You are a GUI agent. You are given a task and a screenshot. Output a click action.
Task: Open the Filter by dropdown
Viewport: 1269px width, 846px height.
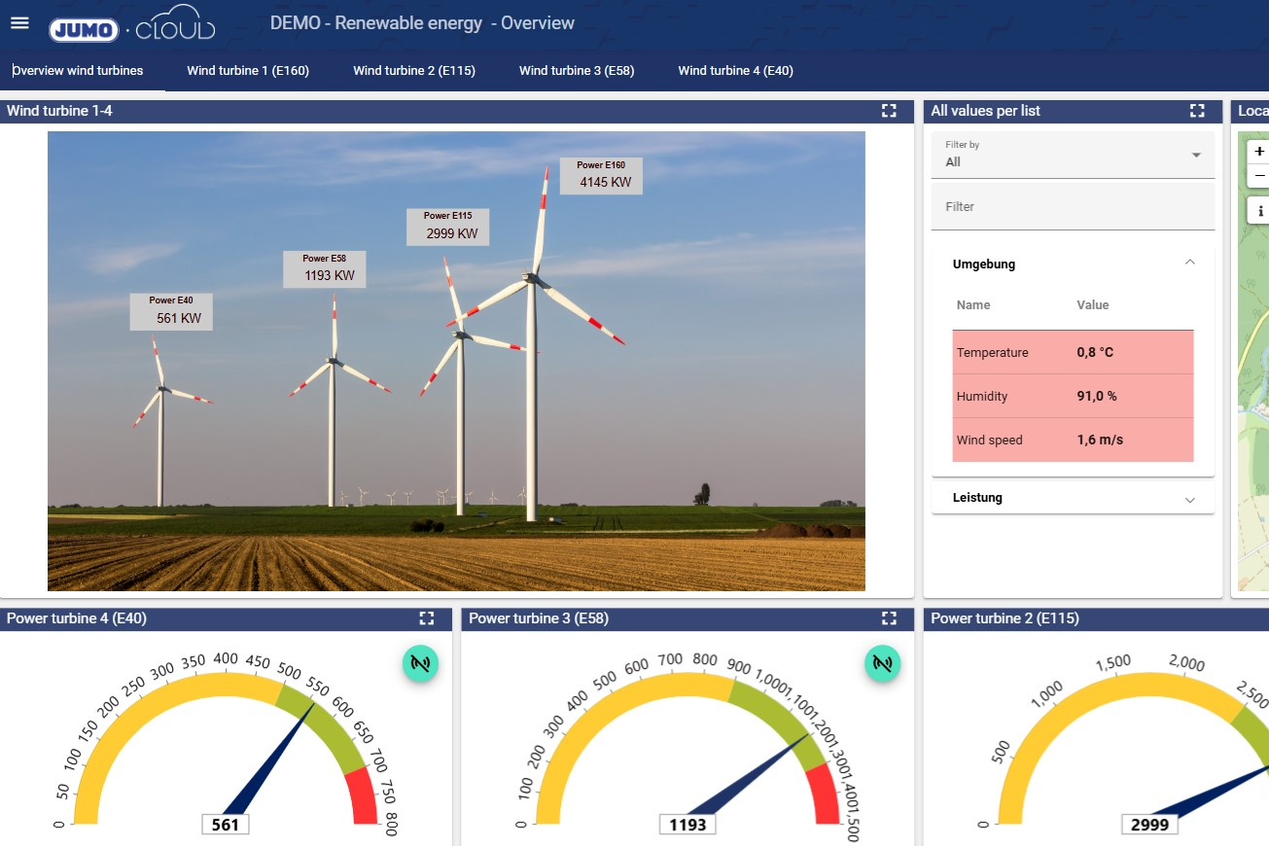pyautogui.click(x=1073, y=155)
